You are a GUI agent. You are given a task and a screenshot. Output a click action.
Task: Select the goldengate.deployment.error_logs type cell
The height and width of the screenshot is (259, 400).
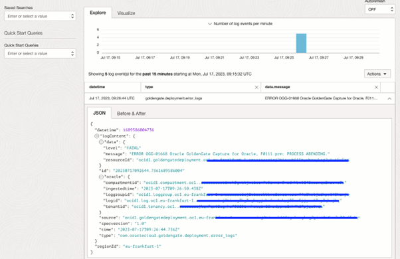pos(173,98)
